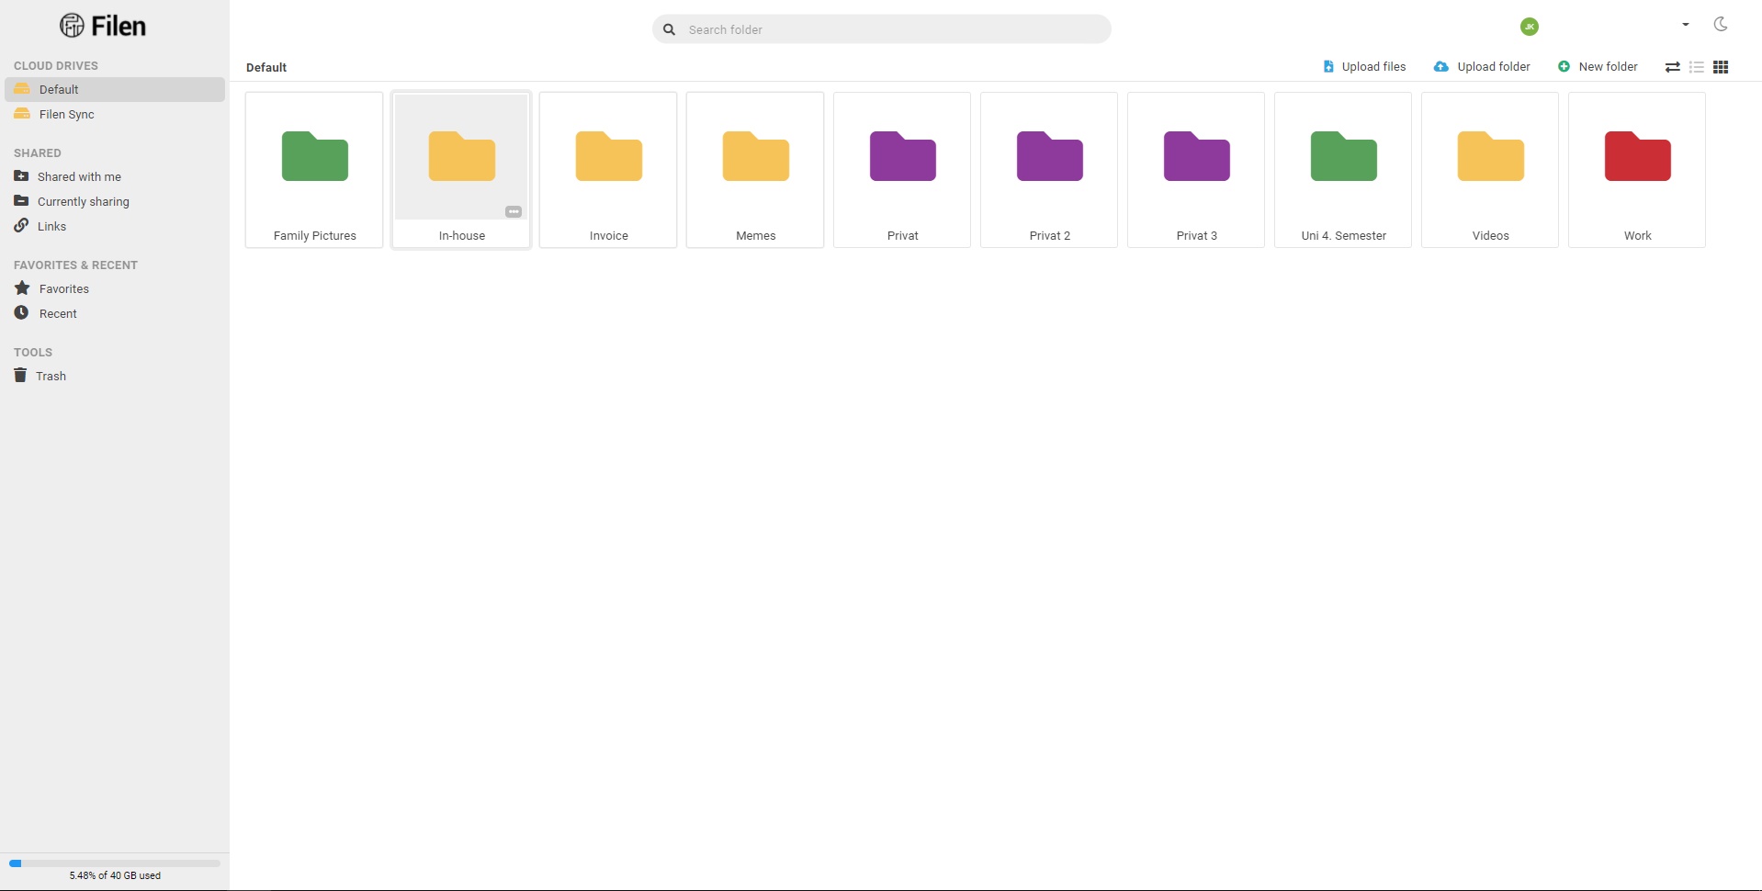This screenshot has width=1762, height=891.
Task: Open the JK account avatar
Action: click(x=1528, y=27)
